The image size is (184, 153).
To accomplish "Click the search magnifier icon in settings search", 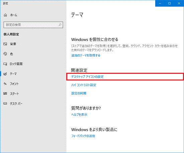I will point(60,25).
